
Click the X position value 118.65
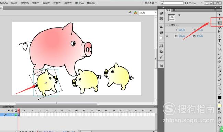coord(182,30)
